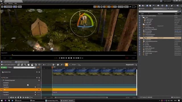This screenshot has width=182, height=102.
Task: Click the Play button in viewport transport bar
Action: click(x=71, y=58)
